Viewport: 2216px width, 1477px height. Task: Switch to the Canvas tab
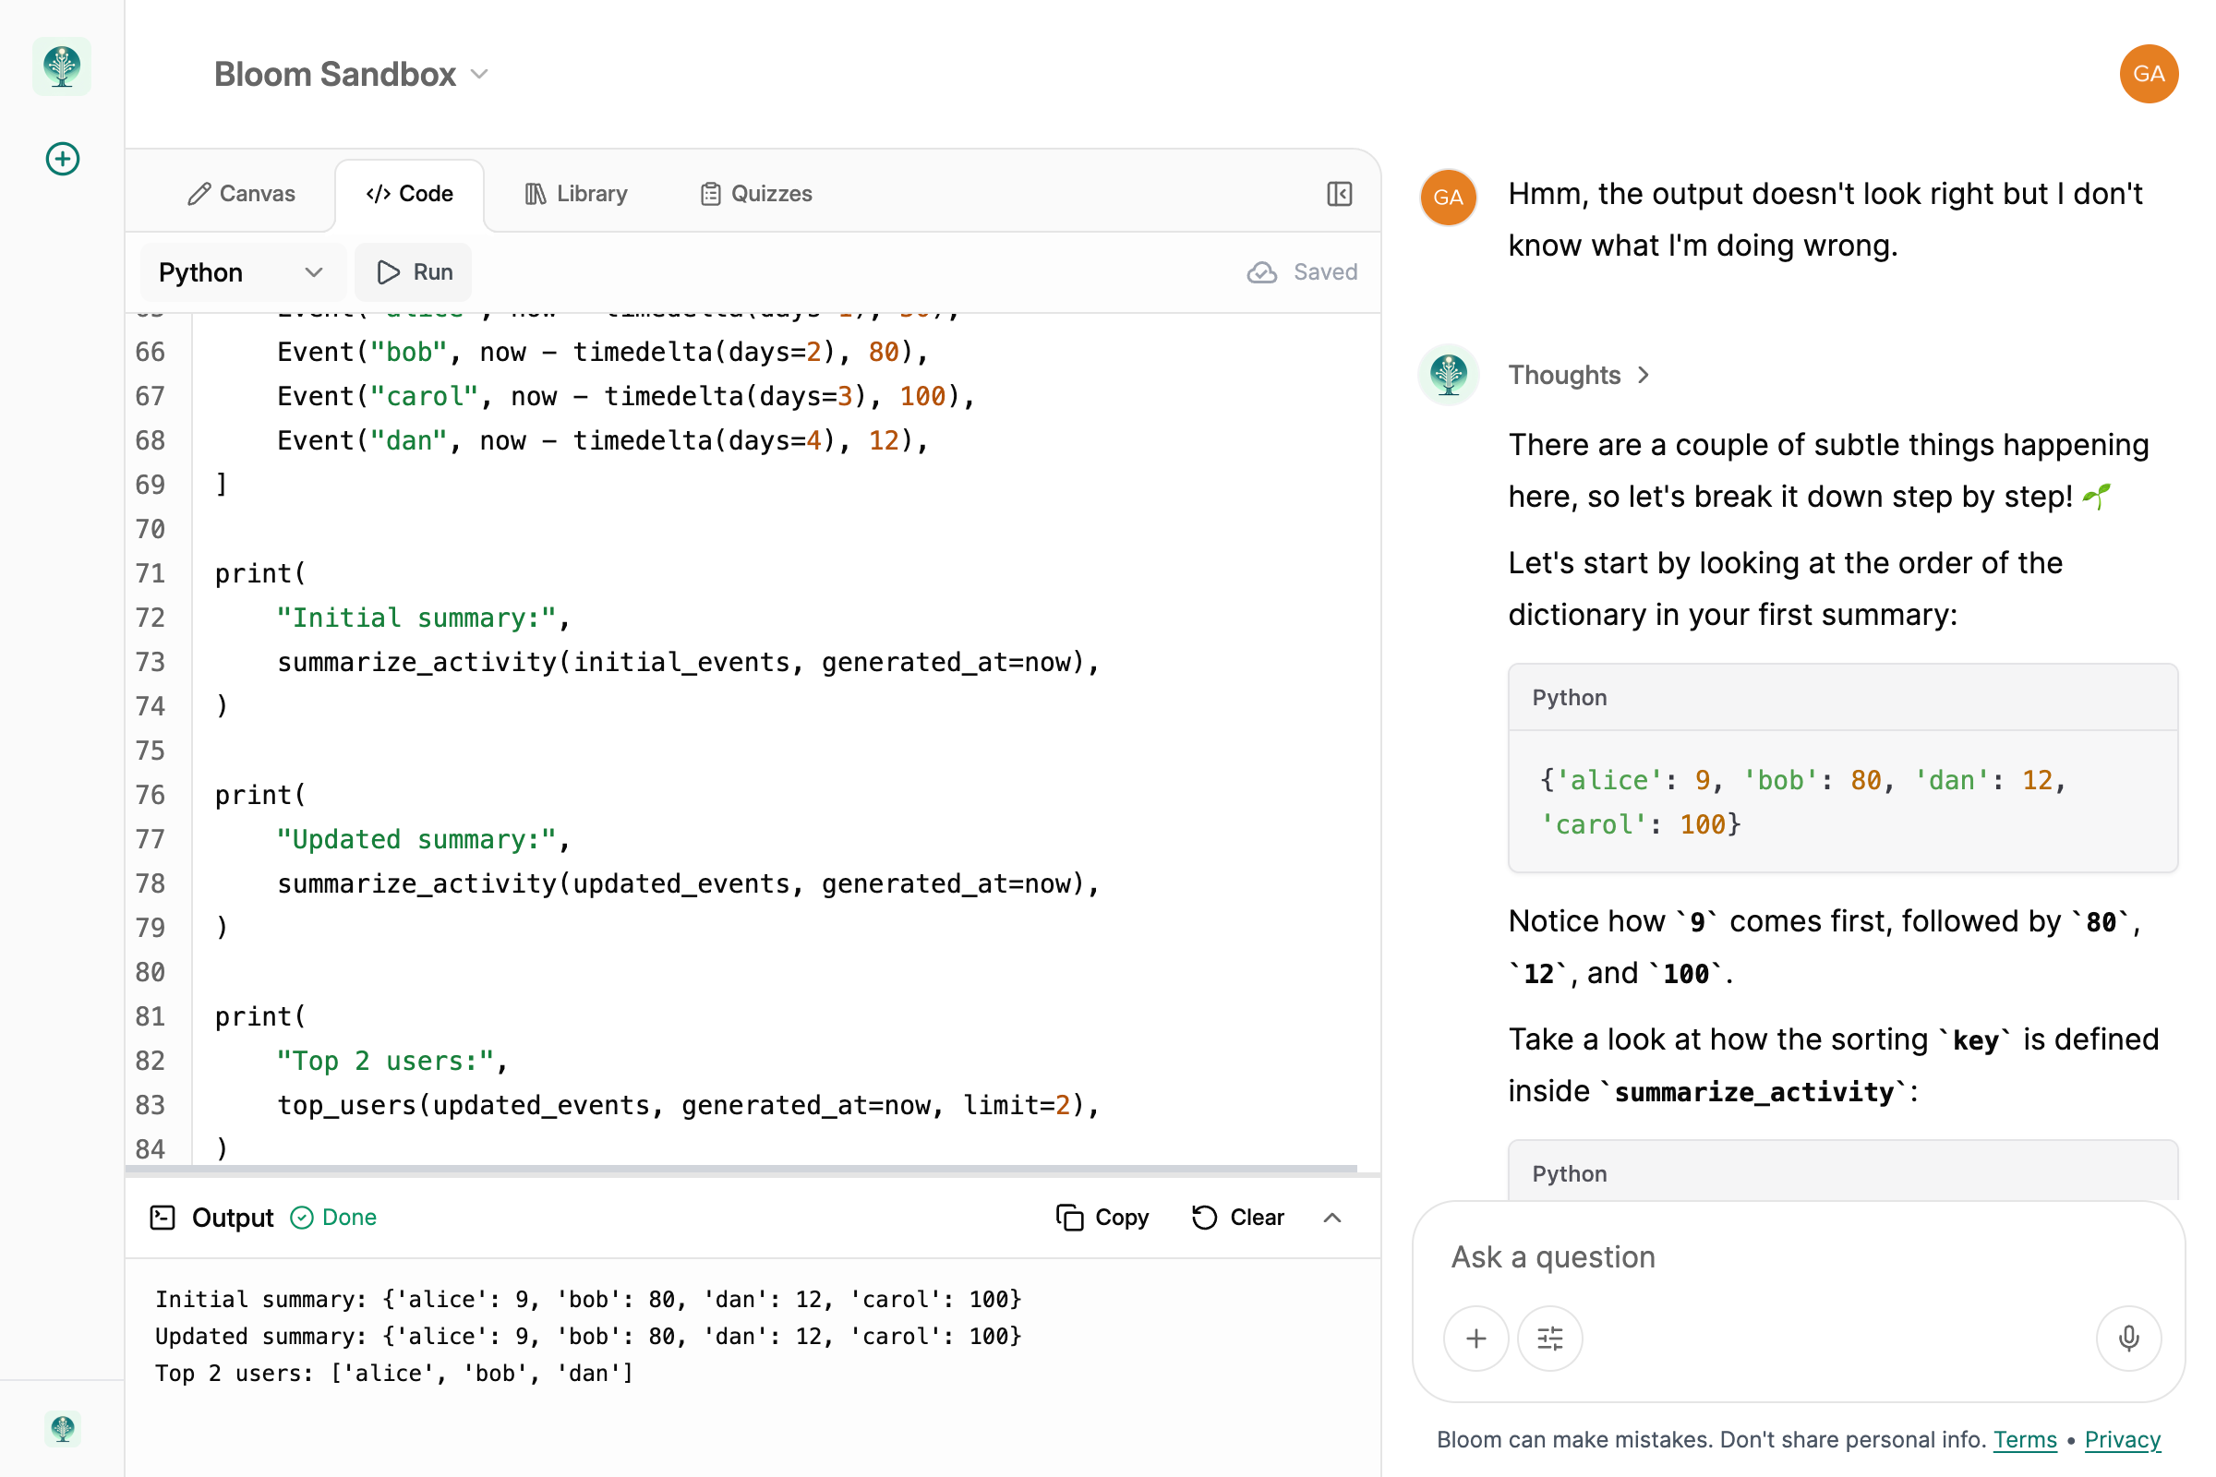(241, 194)
